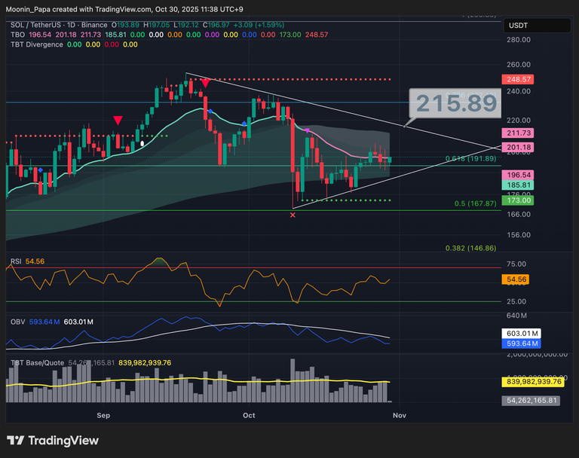Select the red down-triangle signal at the chart peak

point(204,82)
